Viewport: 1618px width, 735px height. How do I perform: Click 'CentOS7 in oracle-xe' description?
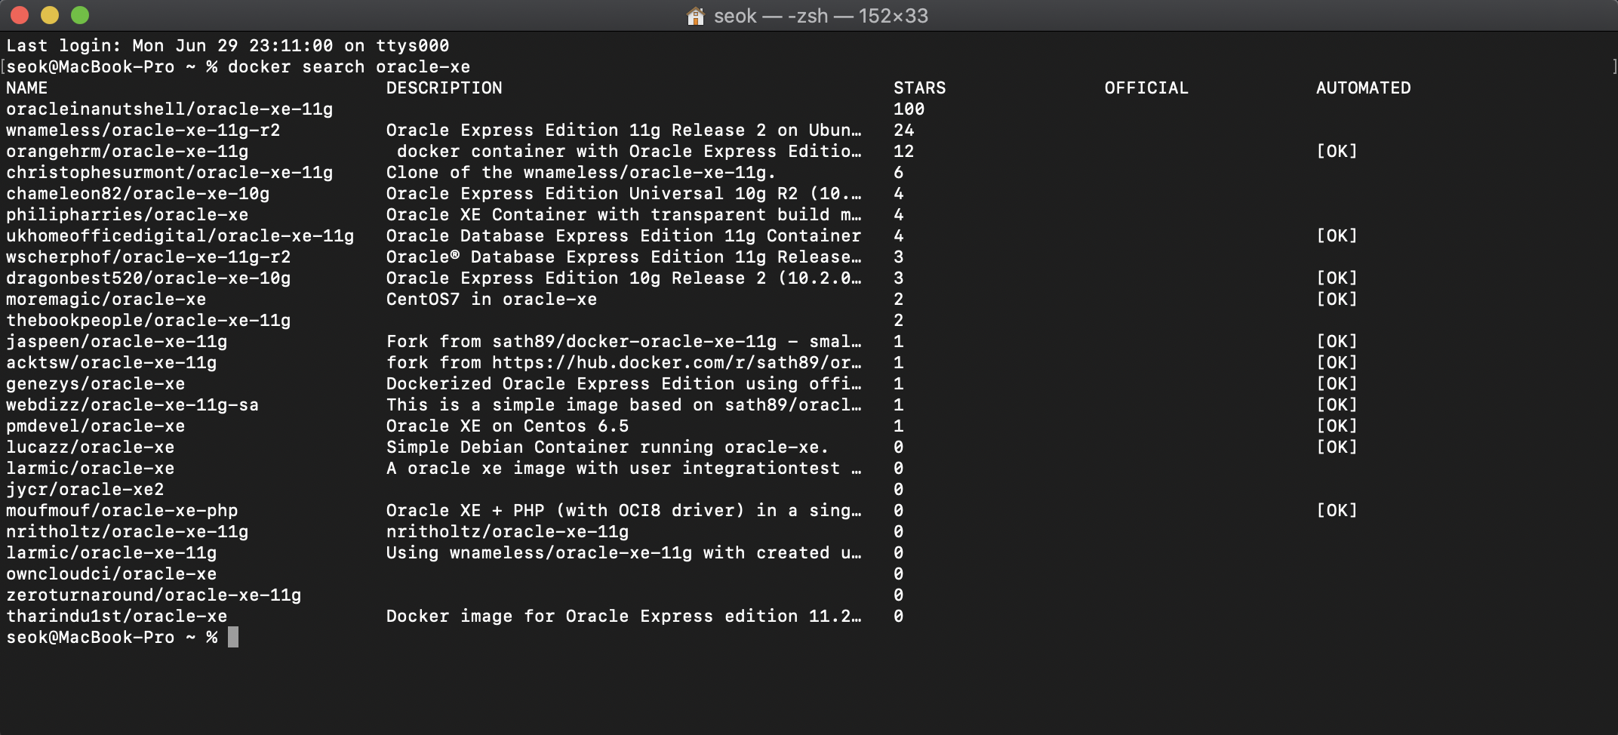tap(492, 300)
